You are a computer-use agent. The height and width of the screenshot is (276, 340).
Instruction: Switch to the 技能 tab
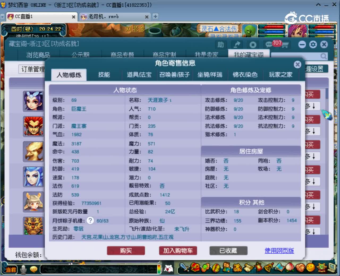(x=104, y=75)
